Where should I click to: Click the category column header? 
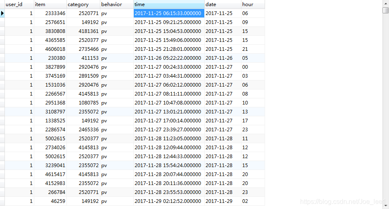[x=83, y=4]
